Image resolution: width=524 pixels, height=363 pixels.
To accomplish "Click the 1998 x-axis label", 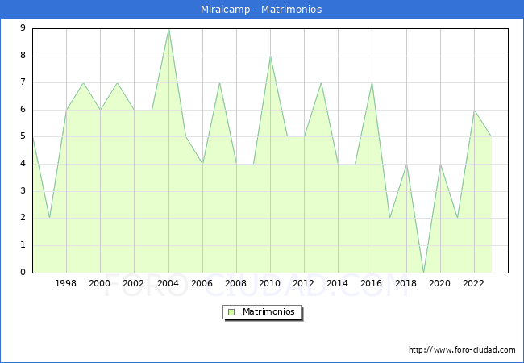I will tap(65, 283).
